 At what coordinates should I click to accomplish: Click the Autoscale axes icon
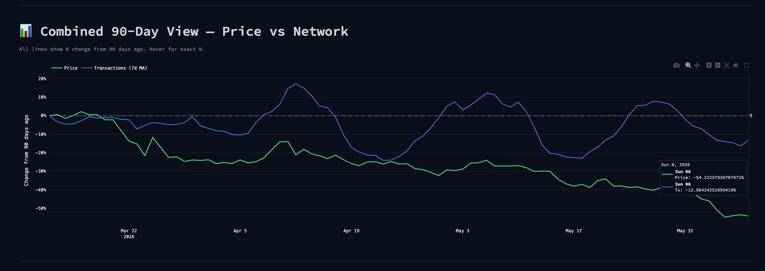pos(726,65)
